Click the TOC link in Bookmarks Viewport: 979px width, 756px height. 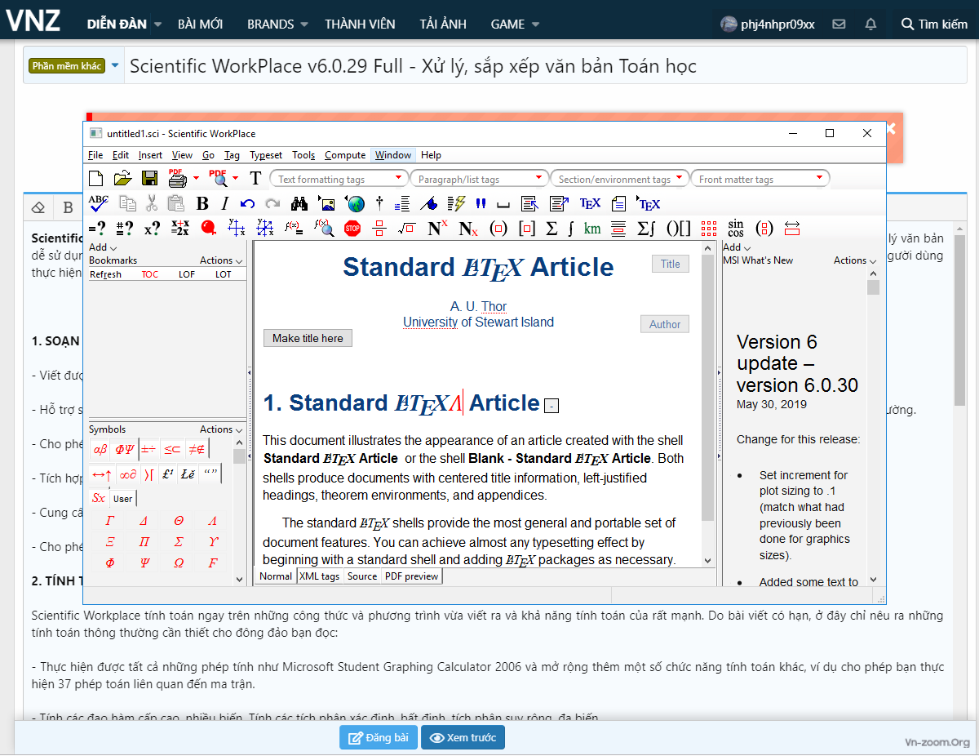click(150, 274)
